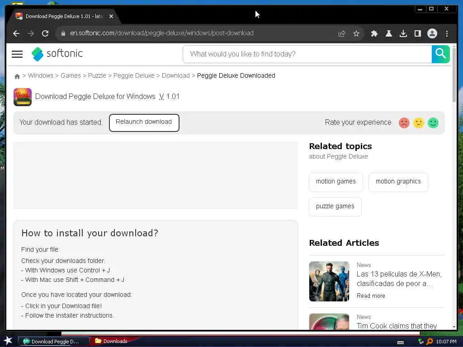Rate experience with green happy face
The image size is (463, 347).
(x=433, y=123)
